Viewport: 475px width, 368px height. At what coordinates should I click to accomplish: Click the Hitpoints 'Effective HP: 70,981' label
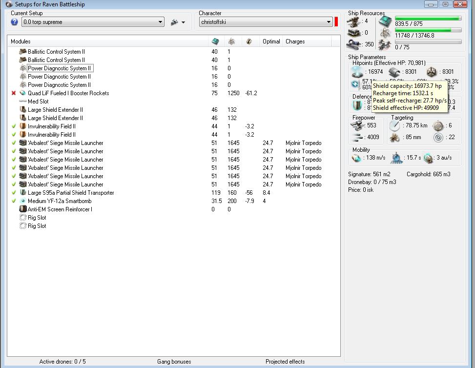[x=399, y=63]
